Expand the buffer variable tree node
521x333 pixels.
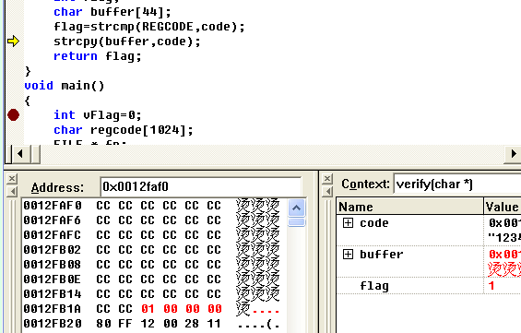(348, 255)
